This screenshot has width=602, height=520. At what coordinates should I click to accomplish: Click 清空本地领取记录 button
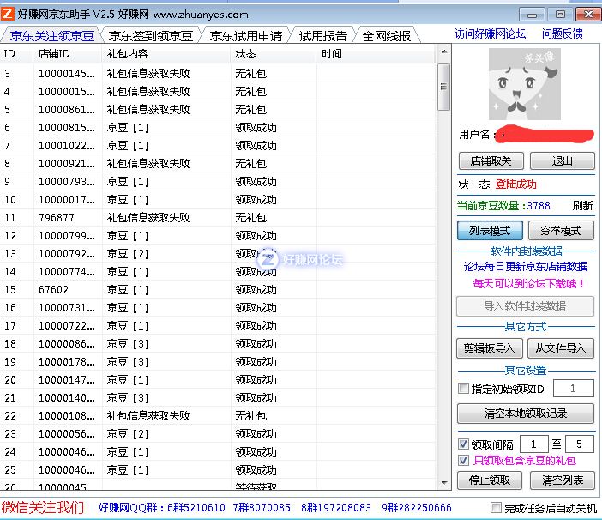(x=526, y=414)
